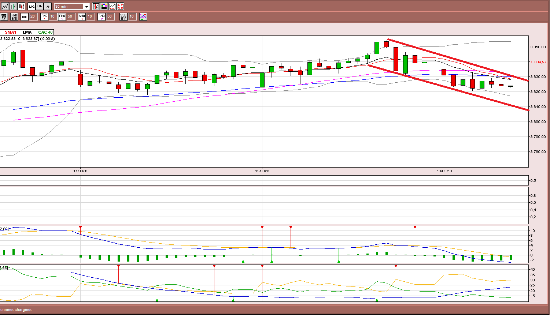Toggle the EMA 1 indicator button
Viewport: 550px width, 315px height.
click(44, 16)
